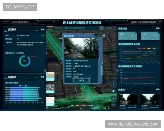164x131 pixels.
Task: Click 更多 in the 实时动态 panel
Action: [43, 77]
